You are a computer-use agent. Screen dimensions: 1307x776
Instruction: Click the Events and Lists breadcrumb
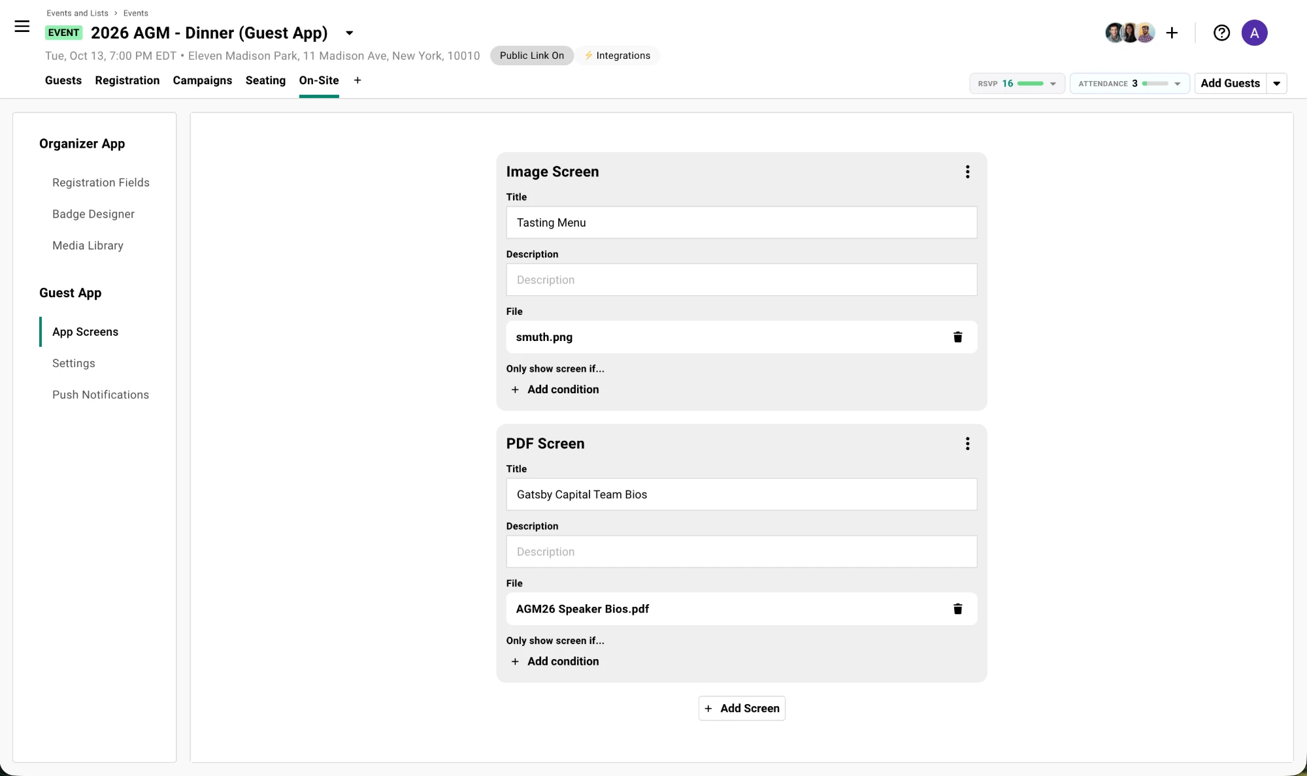coord(77,13)
